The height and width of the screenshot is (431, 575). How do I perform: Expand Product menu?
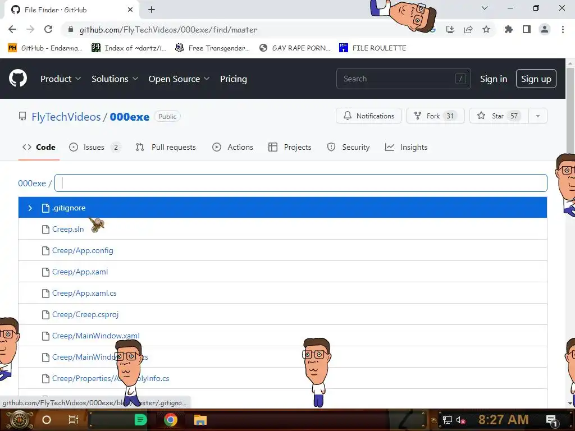point(61,79)
